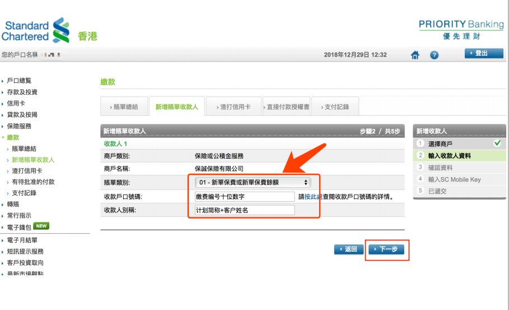Open 電子月結單 in sidebar

(22, 240)
